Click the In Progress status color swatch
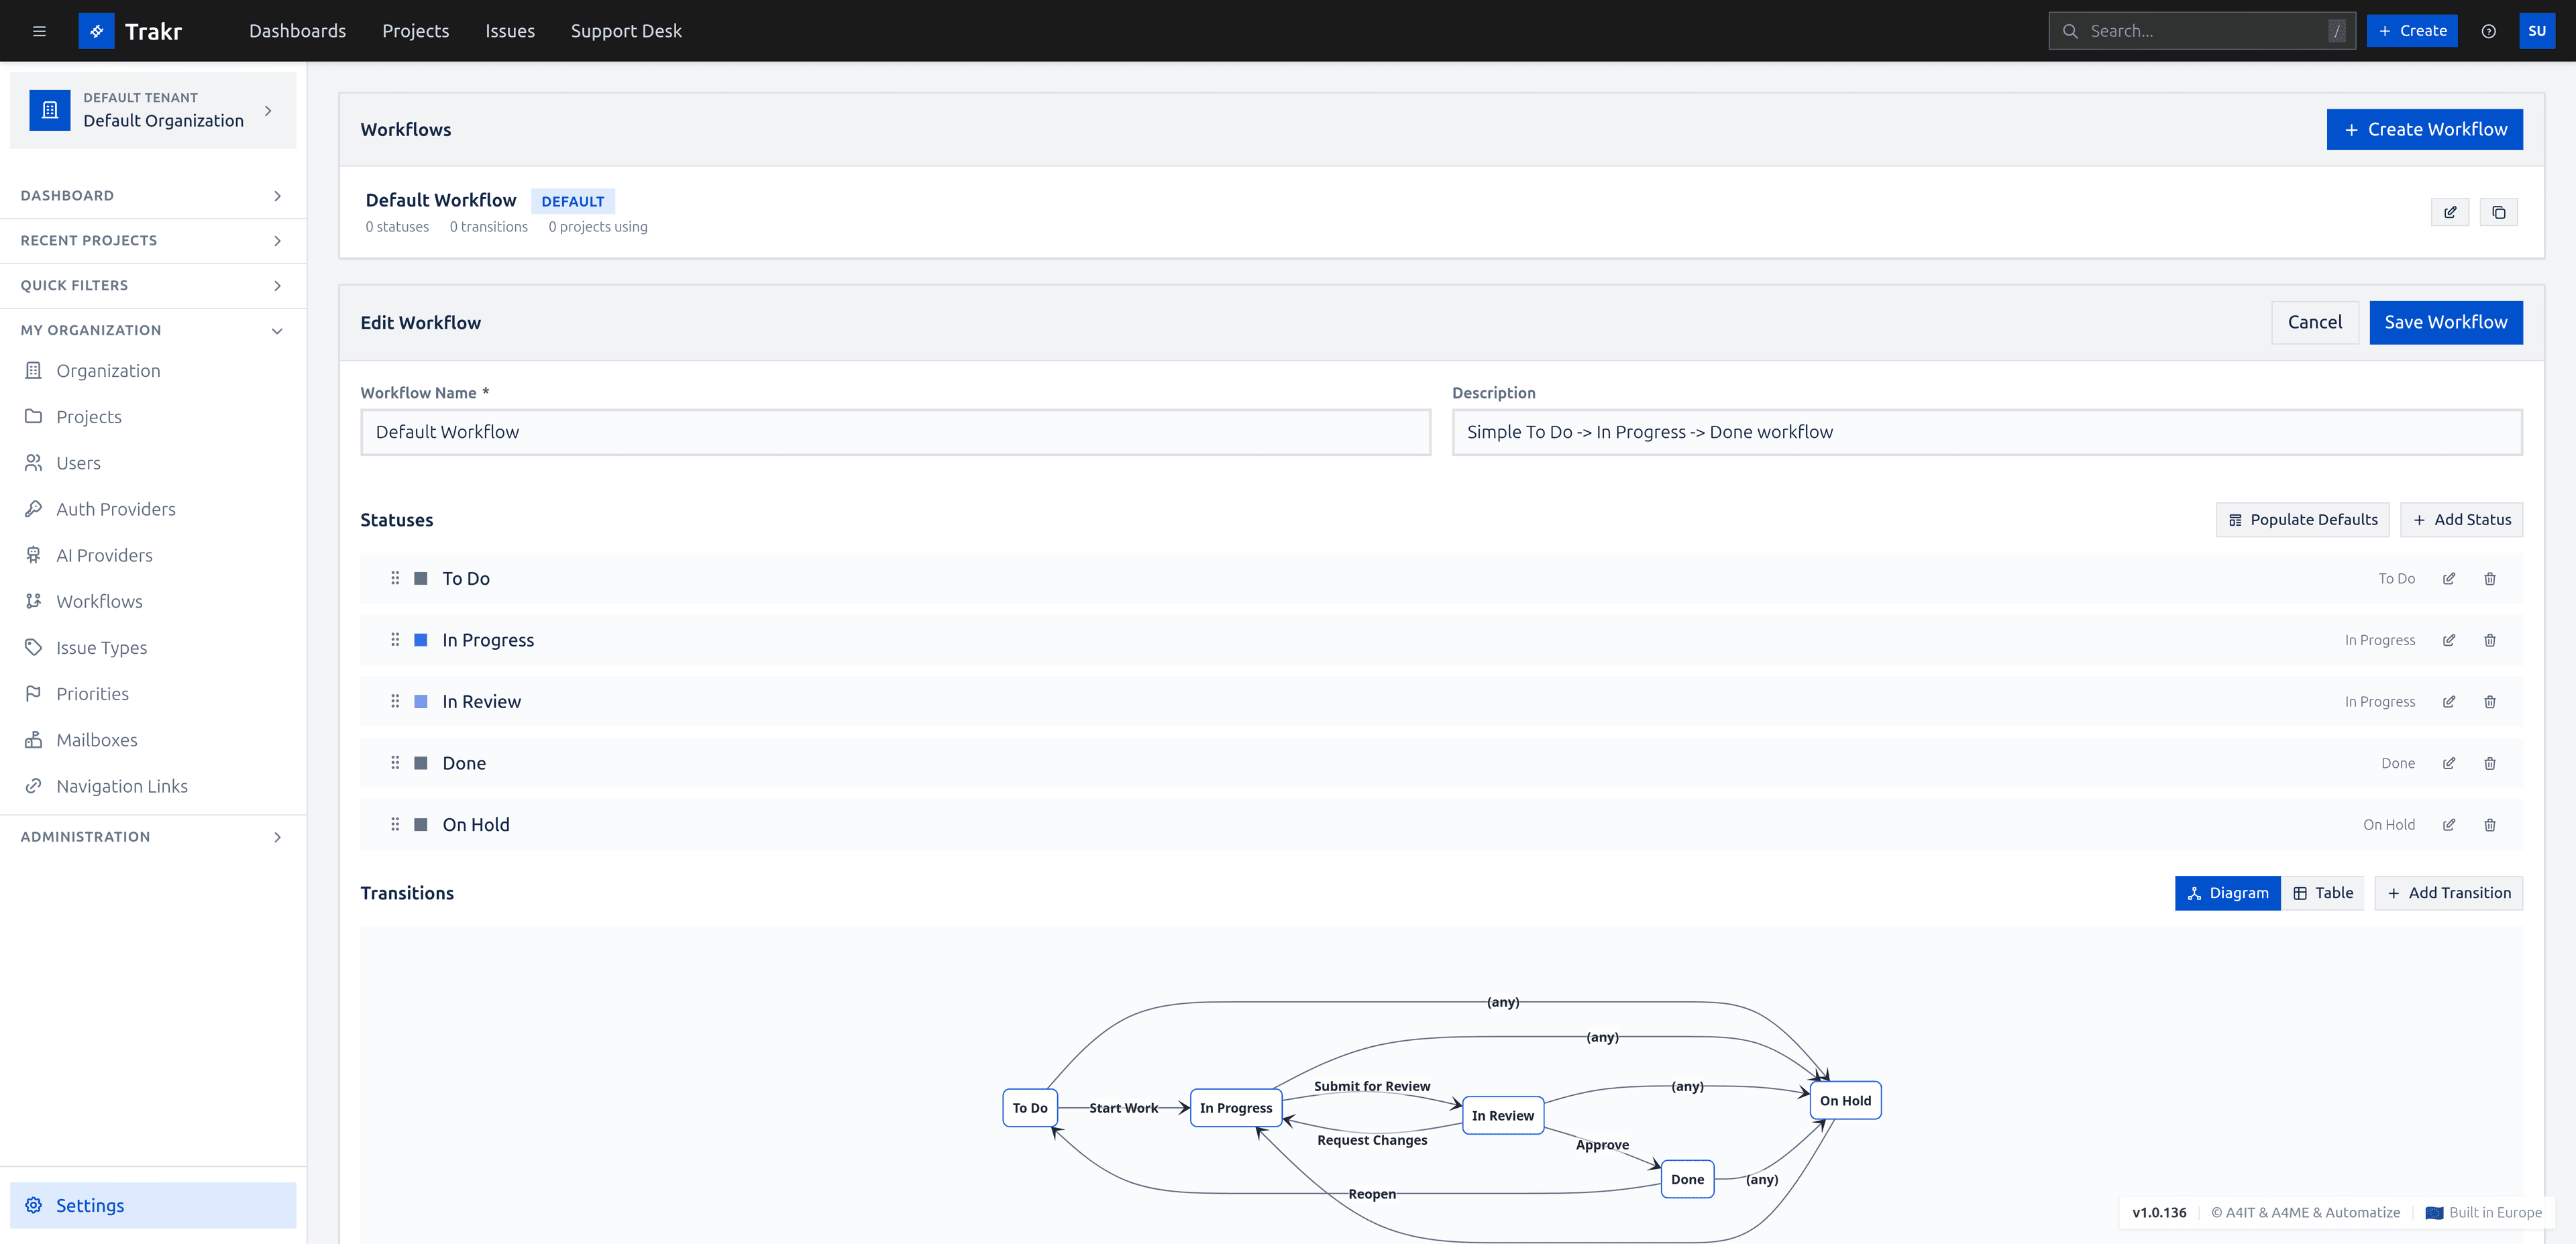 click(420, 640)
